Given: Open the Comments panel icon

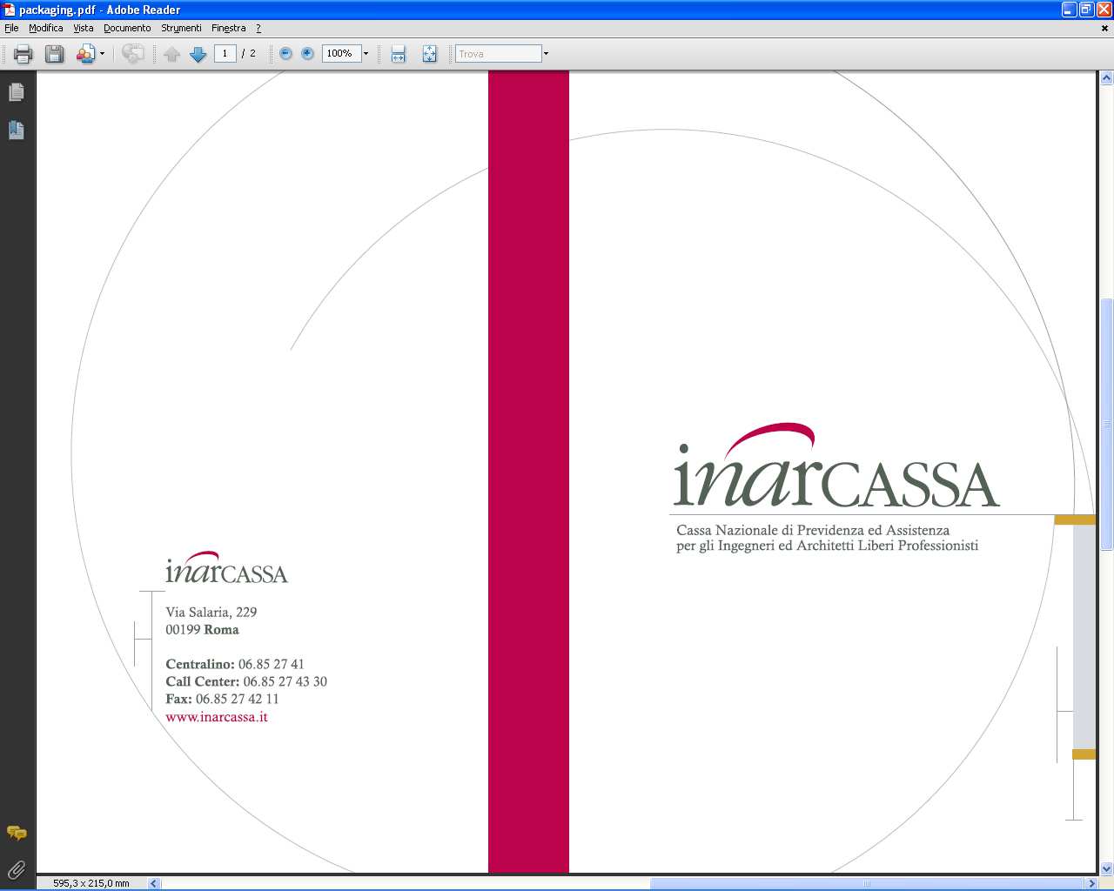Looking at the screenshot, I should (17, 834).
